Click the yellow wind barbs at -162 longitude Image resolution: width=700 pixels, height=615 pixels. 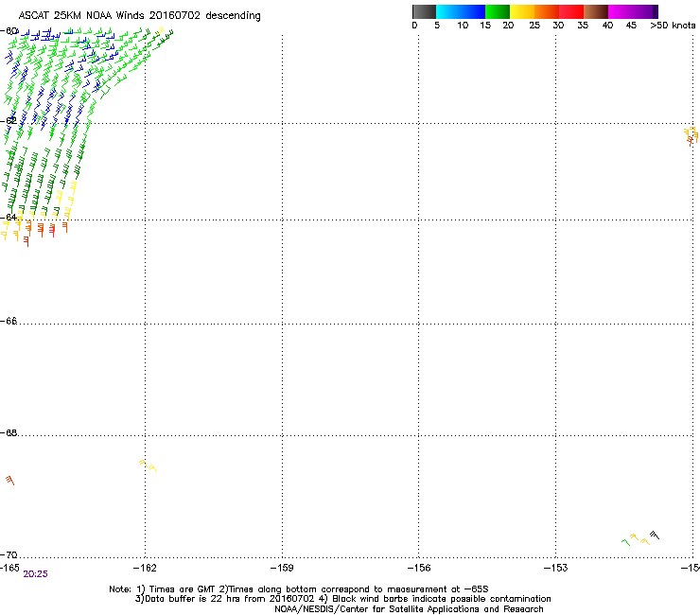pos(149,466)
